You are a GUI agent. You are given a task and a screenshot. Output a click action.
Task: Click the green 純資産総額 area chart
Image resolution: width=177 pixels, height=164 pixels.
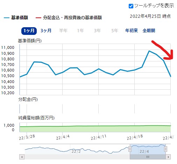coord(95,129)
